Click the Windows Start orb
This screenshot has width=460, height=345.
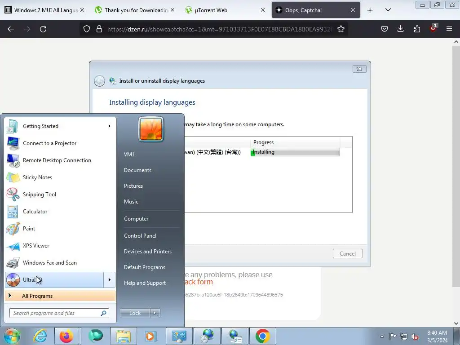[12, 336]
